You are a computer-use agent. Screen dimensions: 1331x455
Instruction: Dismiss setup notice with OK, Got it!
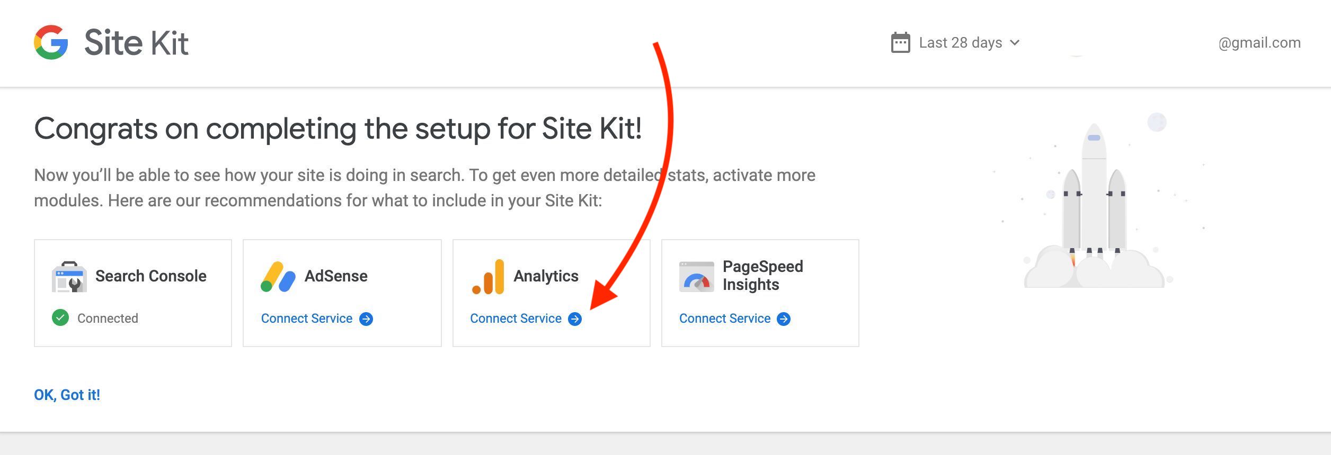(x=67, y=395)
